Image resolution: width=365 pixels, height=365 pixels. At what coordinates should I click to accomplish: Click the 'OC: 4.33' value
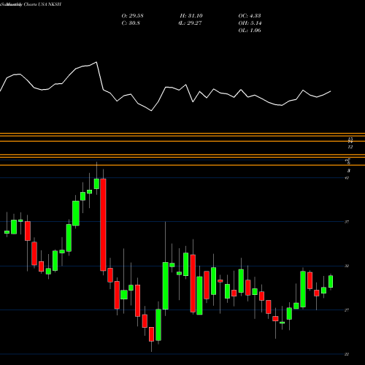tap(250, 16)
